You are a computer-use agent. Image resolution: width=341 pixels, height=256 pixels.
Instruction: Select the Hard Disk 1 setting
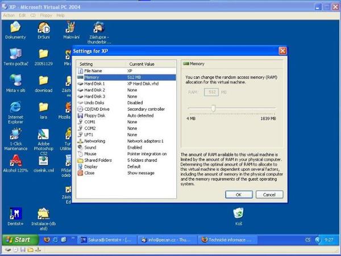[126, 83]
